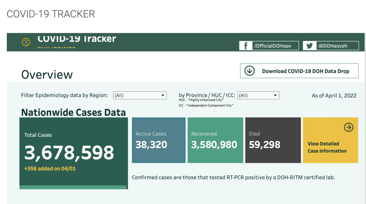Choose the Recovered cases tile

[x=214, y=140]
